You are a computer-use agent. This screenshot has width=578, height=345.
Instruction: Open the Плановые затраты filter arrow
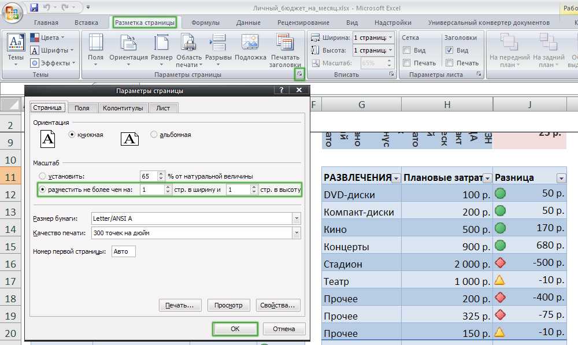click(x=487, y=179)
